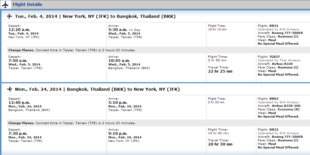Click the 12:20 a.m. departure time from JFK
Screen dimensions: 310x155
click(19, 29)
